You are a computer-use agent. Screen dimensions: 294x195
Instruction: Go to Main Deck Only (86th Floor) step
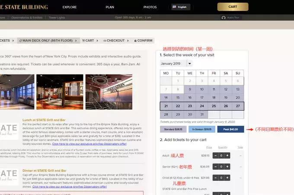click(x=48, y=40)
